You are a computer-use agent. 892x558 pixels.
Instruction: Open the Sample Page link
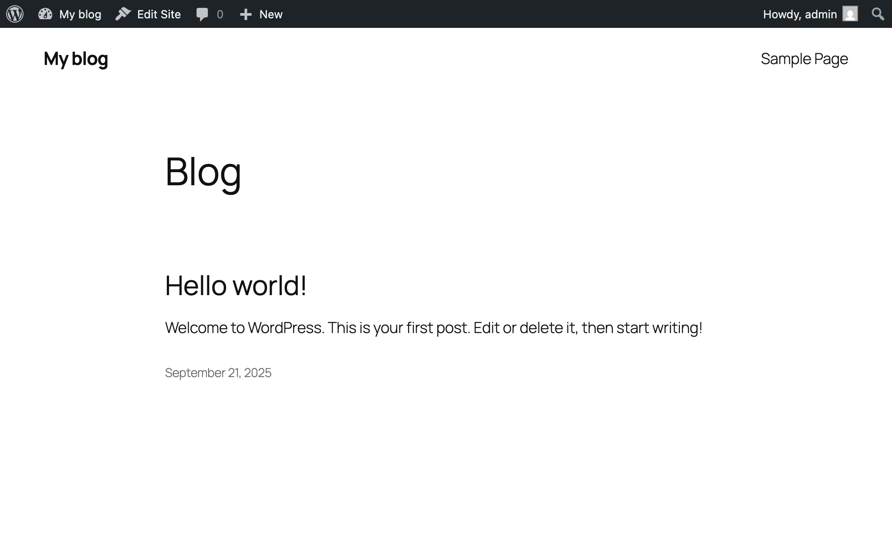click(x=804, y=58)
